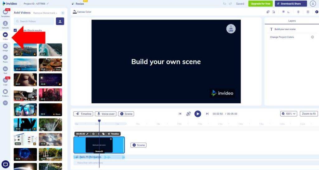
Task: Collapse the Add Videos panel
Action: click(x=63, y=13)
